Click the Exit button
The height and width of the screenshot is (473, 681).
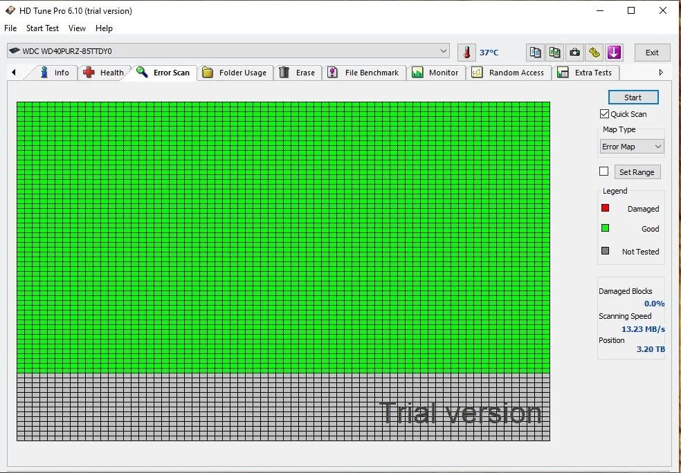tap(652, 53)
